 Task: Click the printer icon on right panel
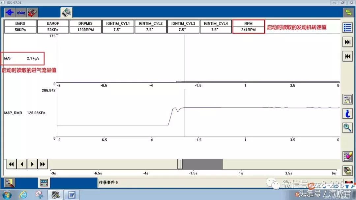(348, 171)
